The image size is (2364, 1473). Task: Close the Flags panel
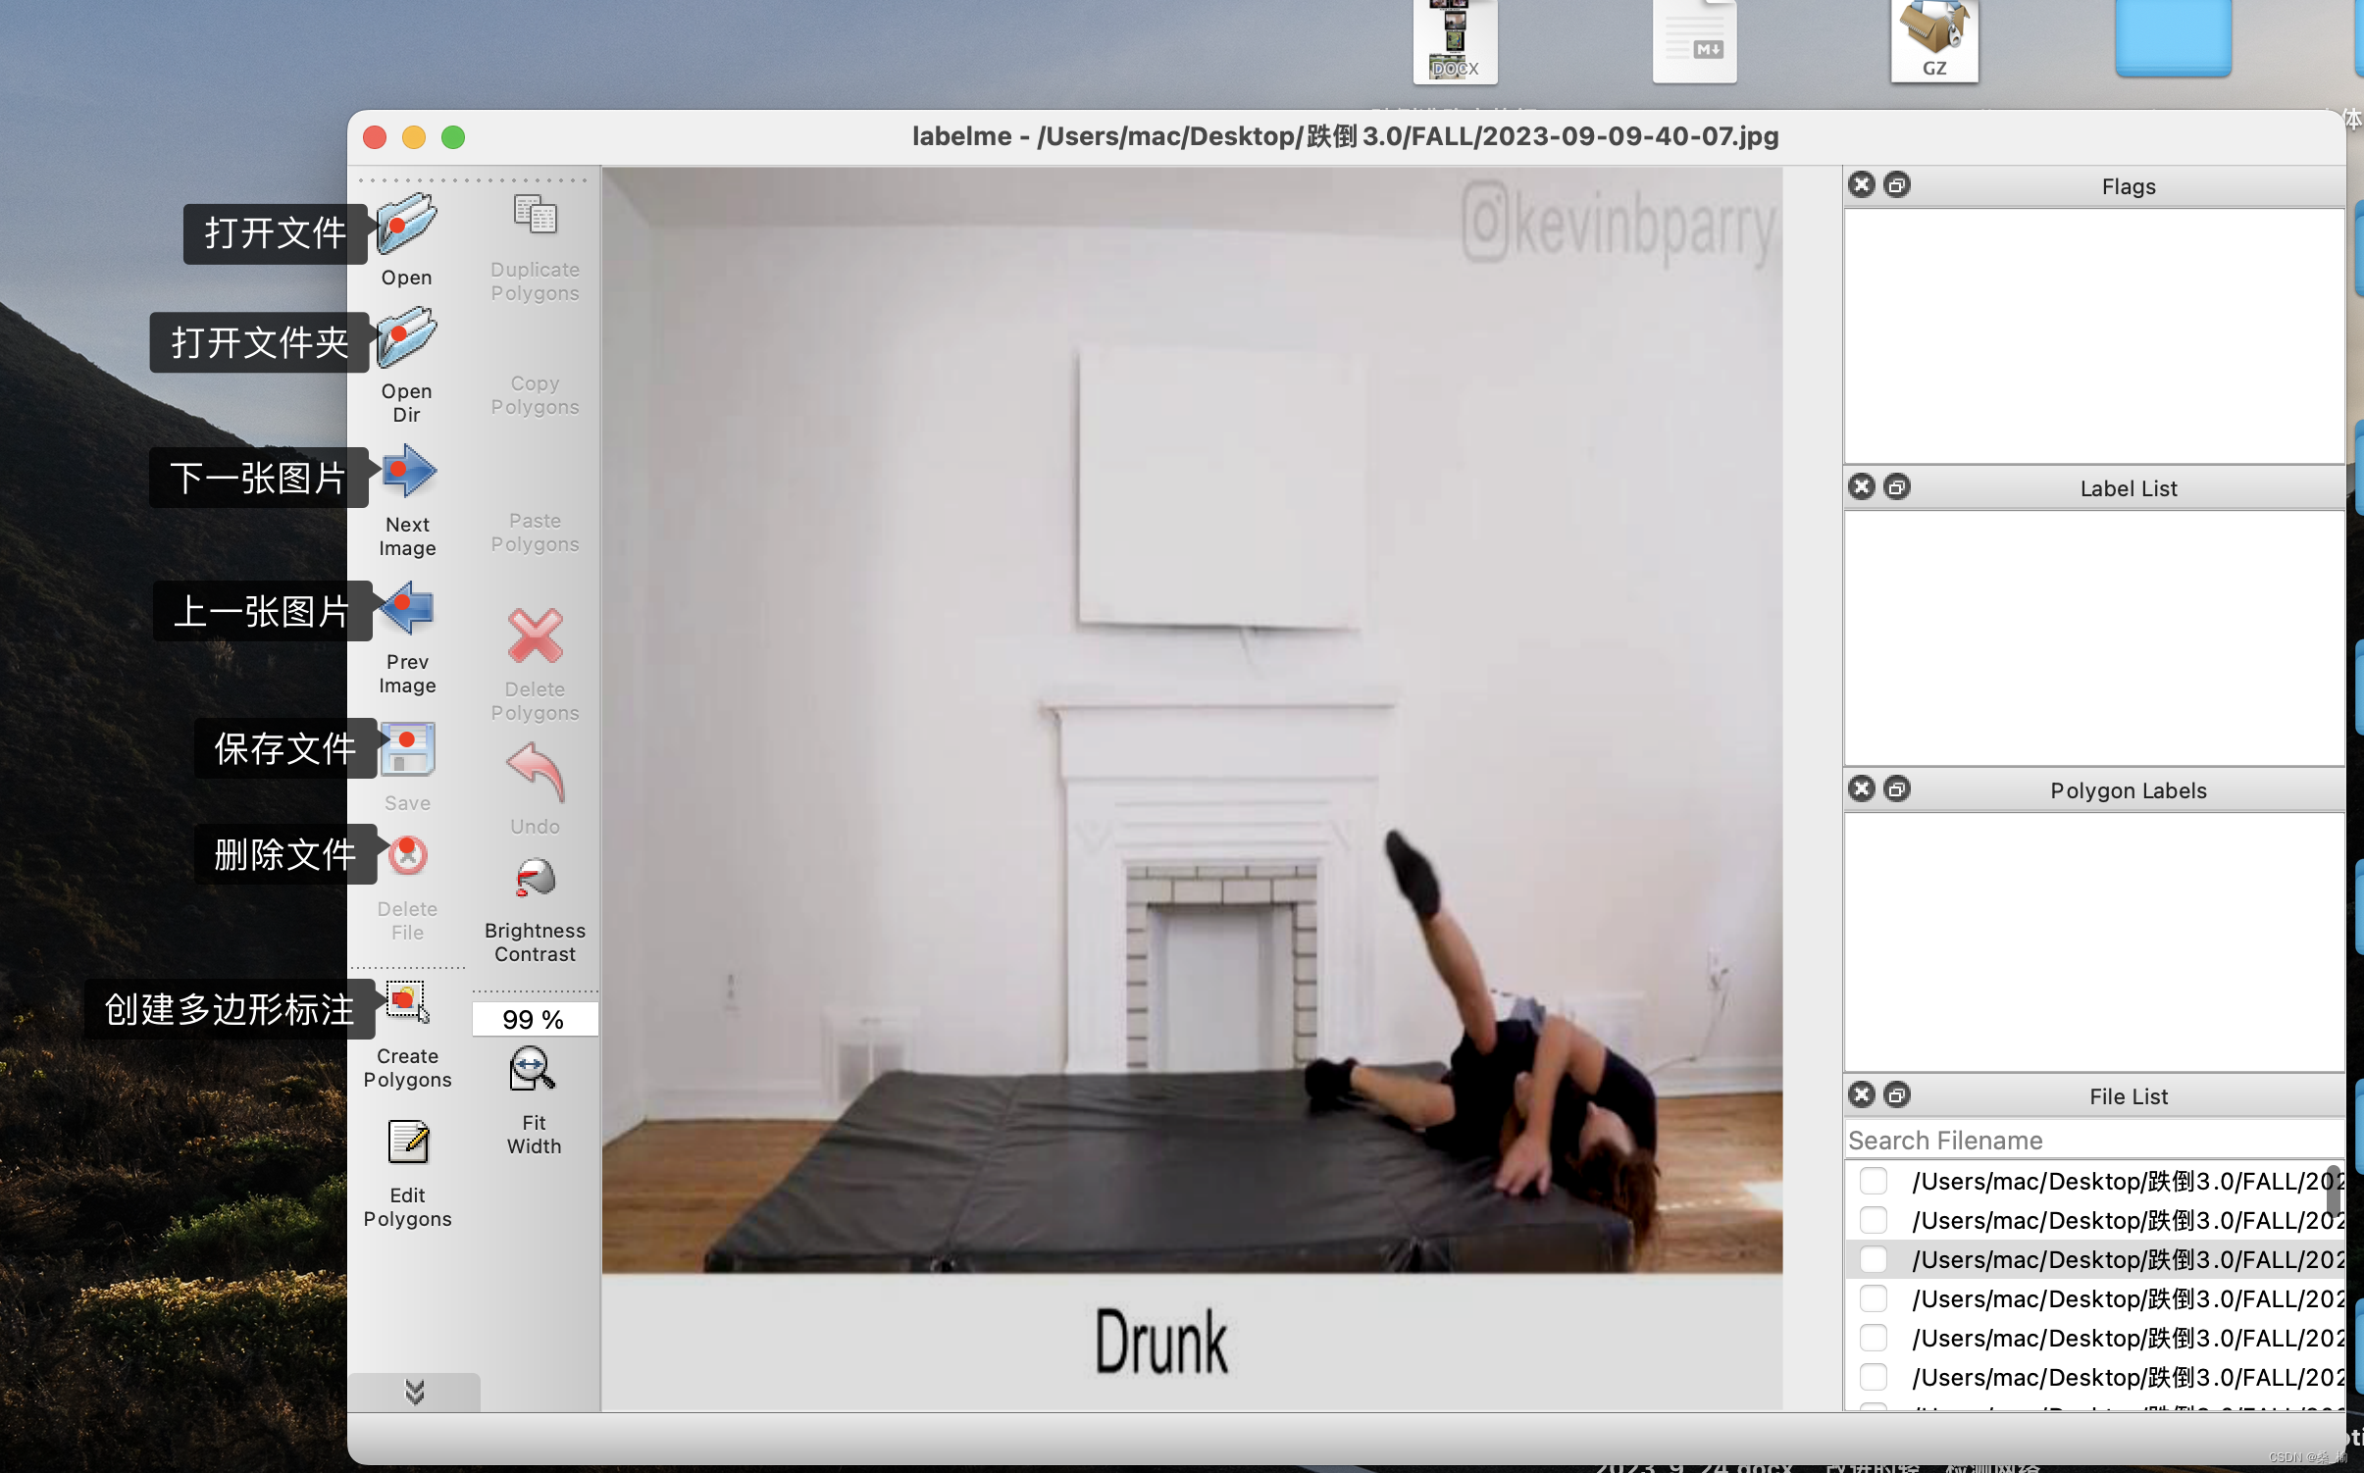click(1862, 184)
